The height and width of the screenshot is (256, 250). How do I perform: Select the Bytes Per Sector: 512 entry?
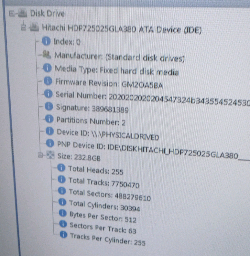coord(103,218)
